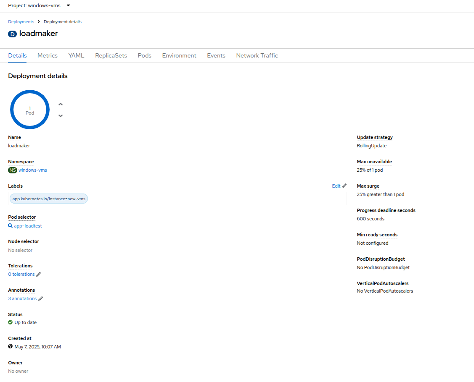The width and height of the screenshot is (474, 382).
Task: View the Network Traffic tab
Action: click(257, 55)
